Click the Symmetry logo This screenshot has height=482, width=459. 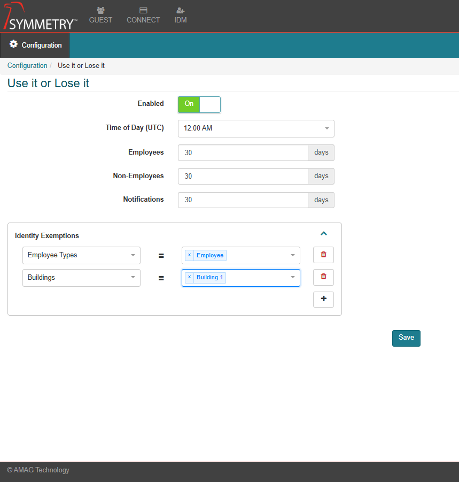pos(40,16)
